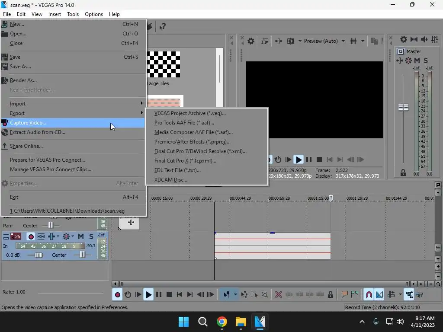443x332 pixels.
Task: Adjust Master volume fader
Action: [x=403, y=107]
